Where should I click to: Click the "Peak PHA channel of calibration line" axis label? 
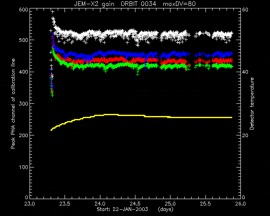(13, 104)
